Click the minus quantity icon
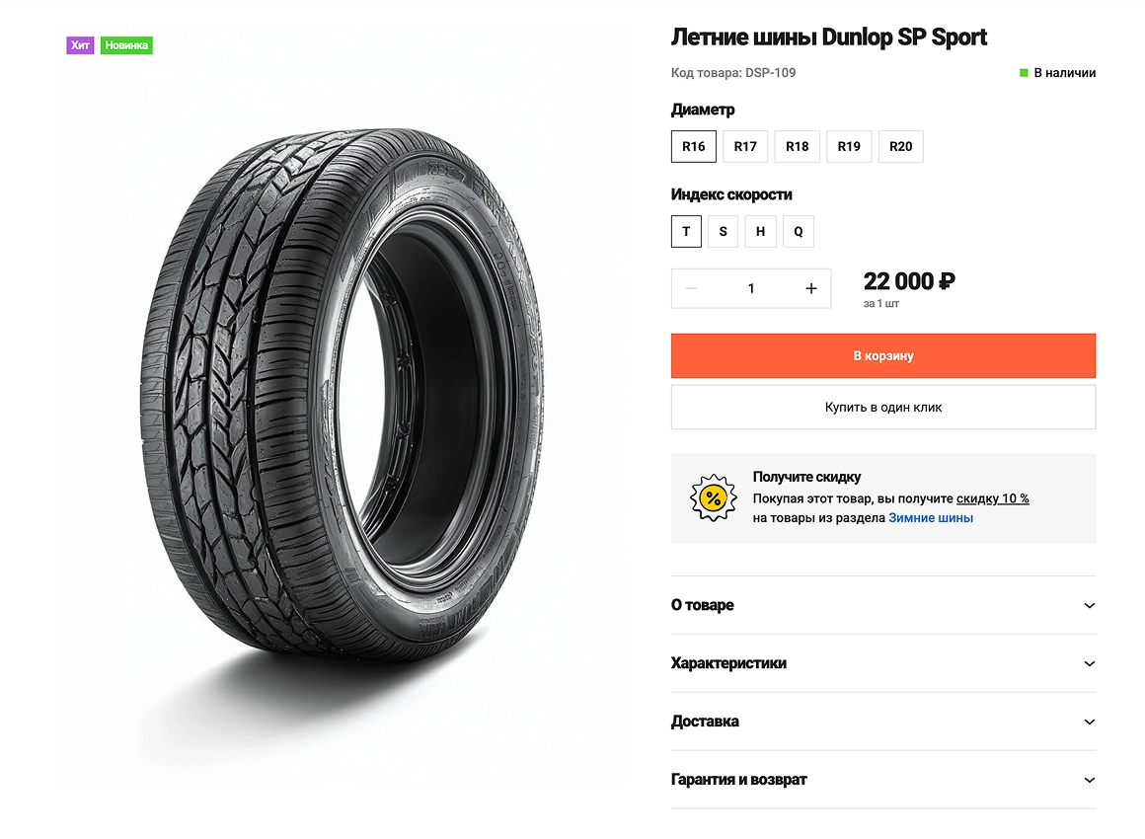 (691, 288)
